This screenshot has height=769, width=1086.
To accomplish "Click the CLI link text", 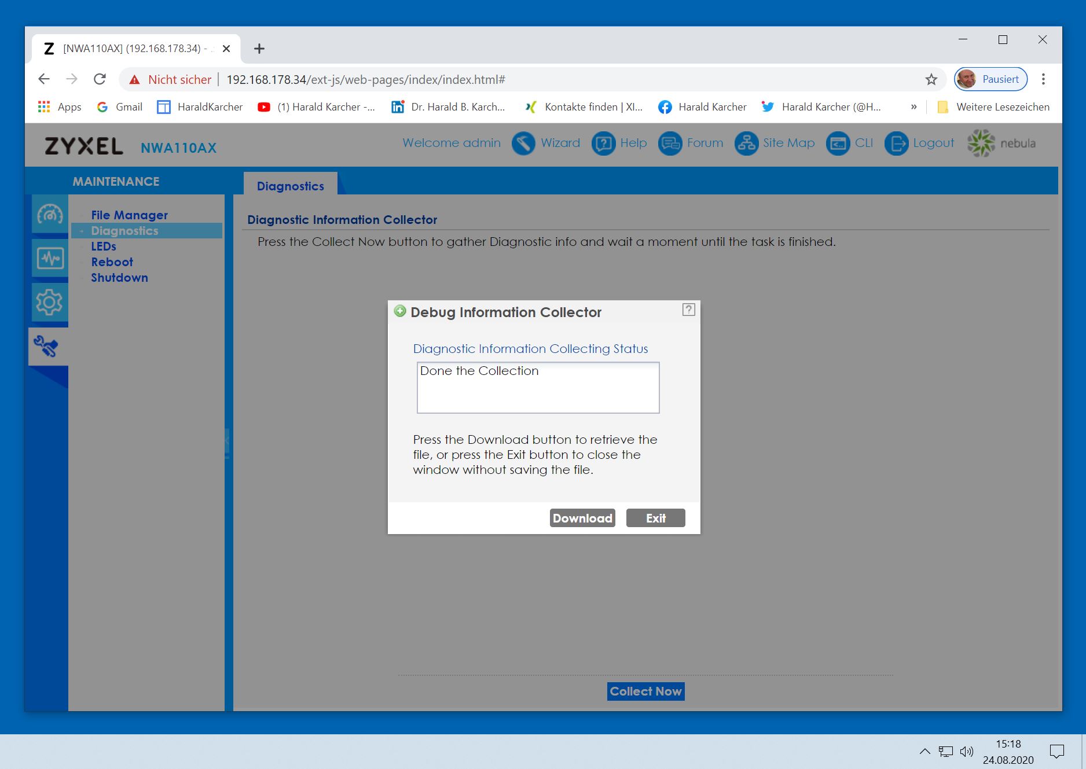I will tap(864, 143).
